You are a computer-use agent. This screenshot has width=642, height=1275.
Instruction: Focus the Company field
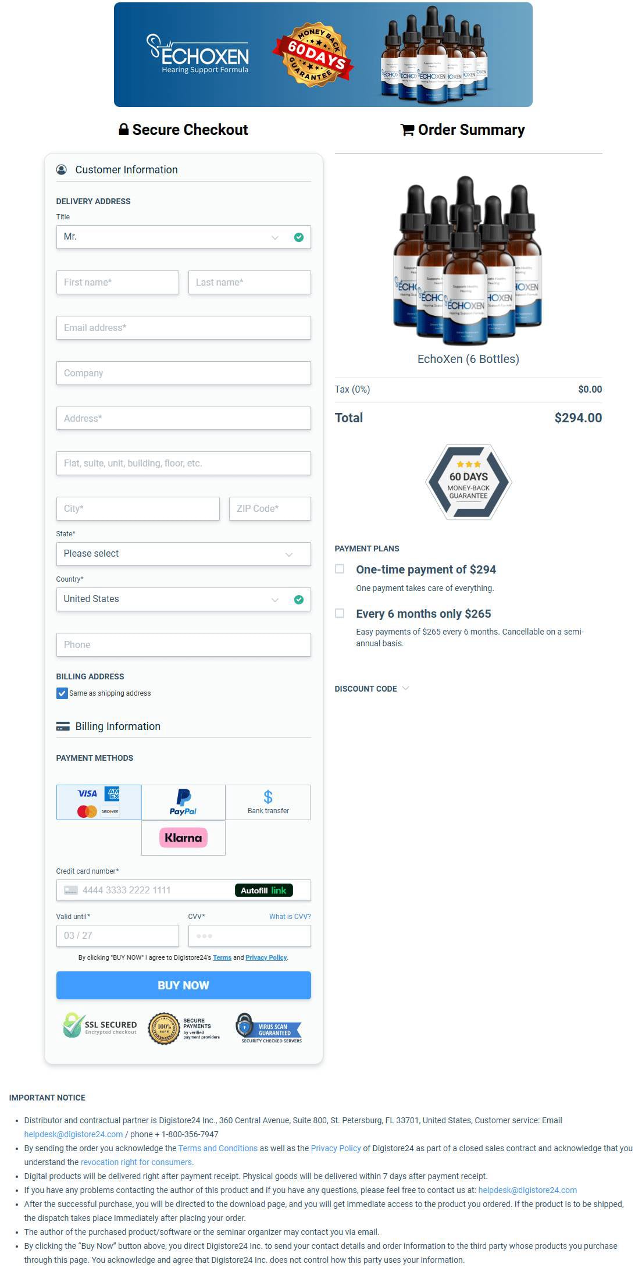tap(184, 373)
